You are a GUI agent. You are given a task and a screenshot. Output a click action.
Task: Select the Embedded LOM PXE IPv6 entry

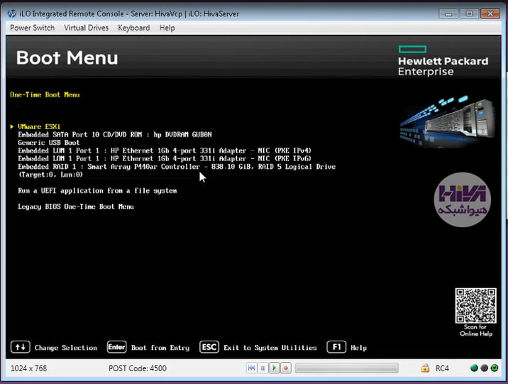point(165,159)
